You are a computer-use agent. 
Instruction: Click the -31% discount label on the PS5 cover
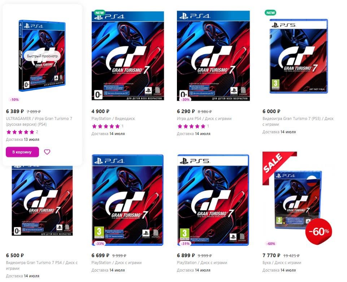coord(185,243)
